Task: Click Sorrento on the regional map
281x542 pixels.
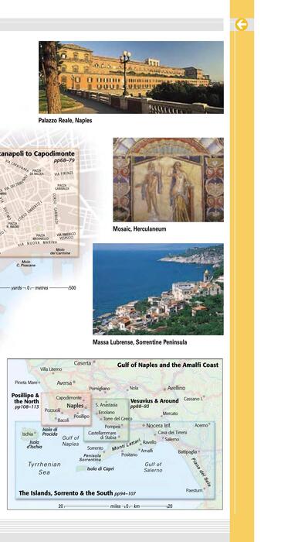Action: [95, 448]
